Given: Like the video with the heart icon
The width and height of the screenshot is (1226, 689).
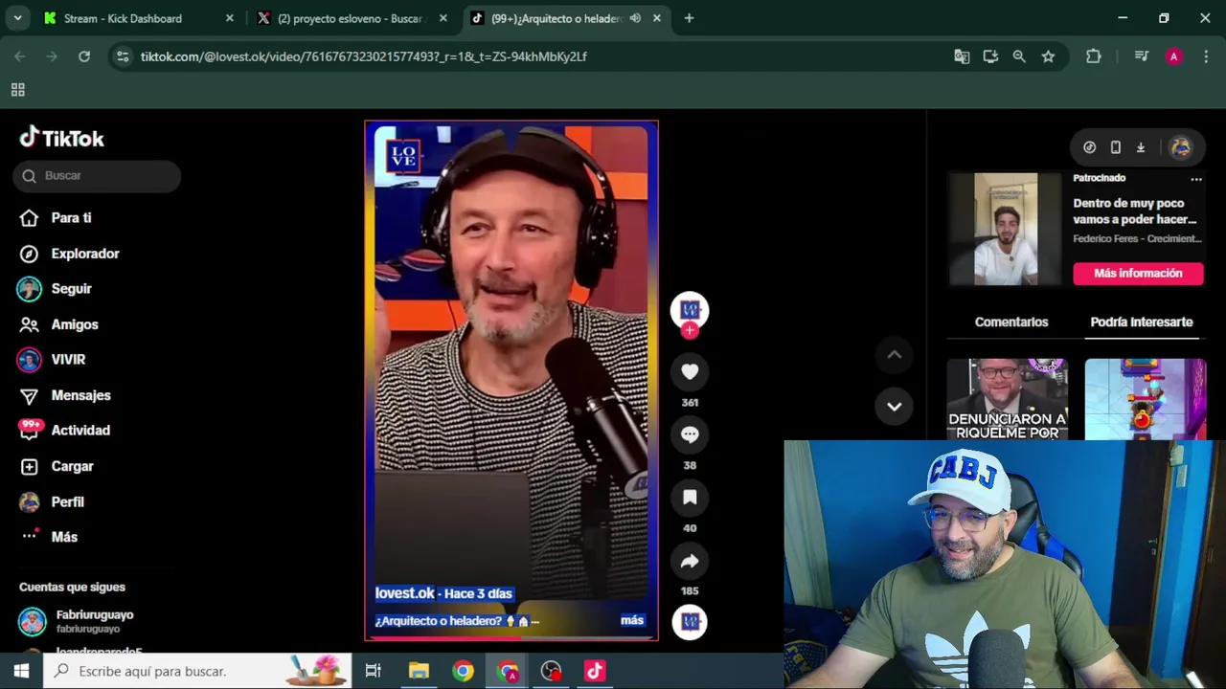Looking at the screenshot, I should pos(690,371).
